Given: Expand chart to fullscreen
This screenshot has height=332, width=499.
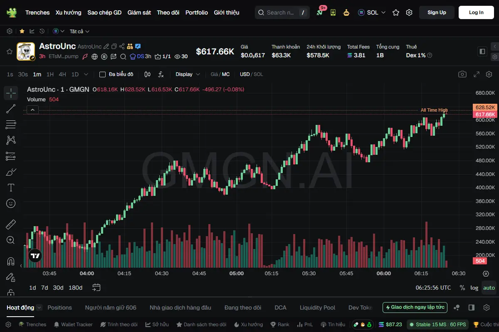Looking at the screenshot, I should coord(477,74).
